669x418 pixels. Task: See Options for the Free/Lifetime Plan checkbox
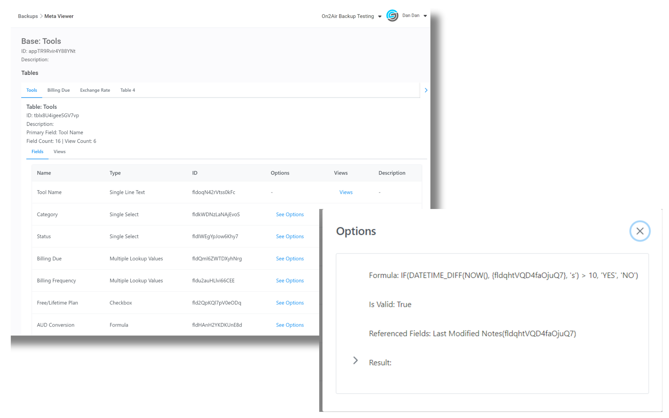point(290,303)
